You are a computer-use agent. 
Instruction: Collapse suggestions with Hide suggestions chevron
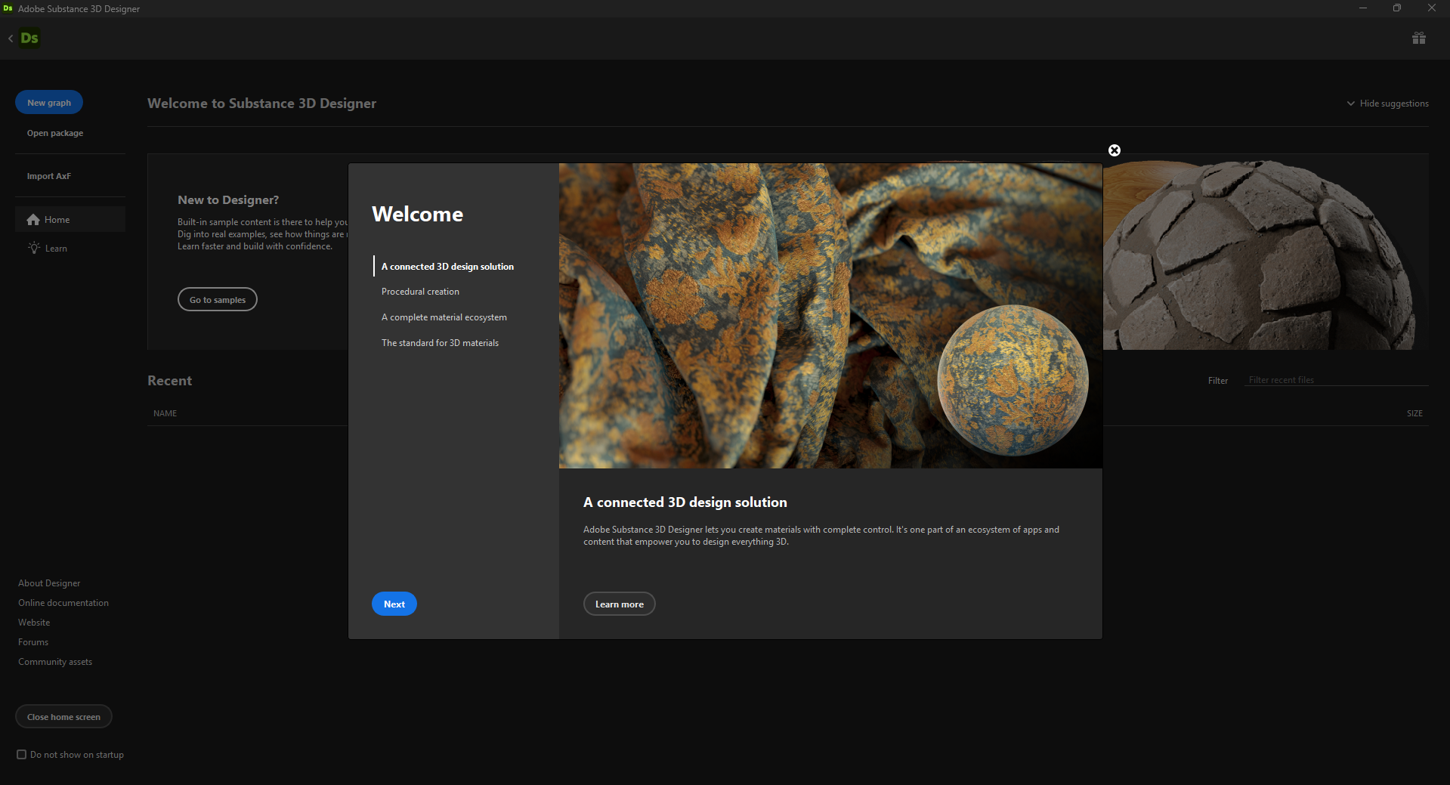coord(1350,104)
